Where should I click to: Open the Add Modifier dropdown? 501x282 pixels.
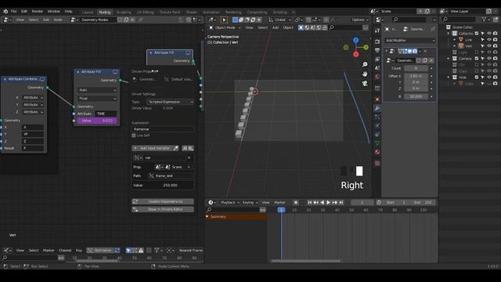point(410,41)
